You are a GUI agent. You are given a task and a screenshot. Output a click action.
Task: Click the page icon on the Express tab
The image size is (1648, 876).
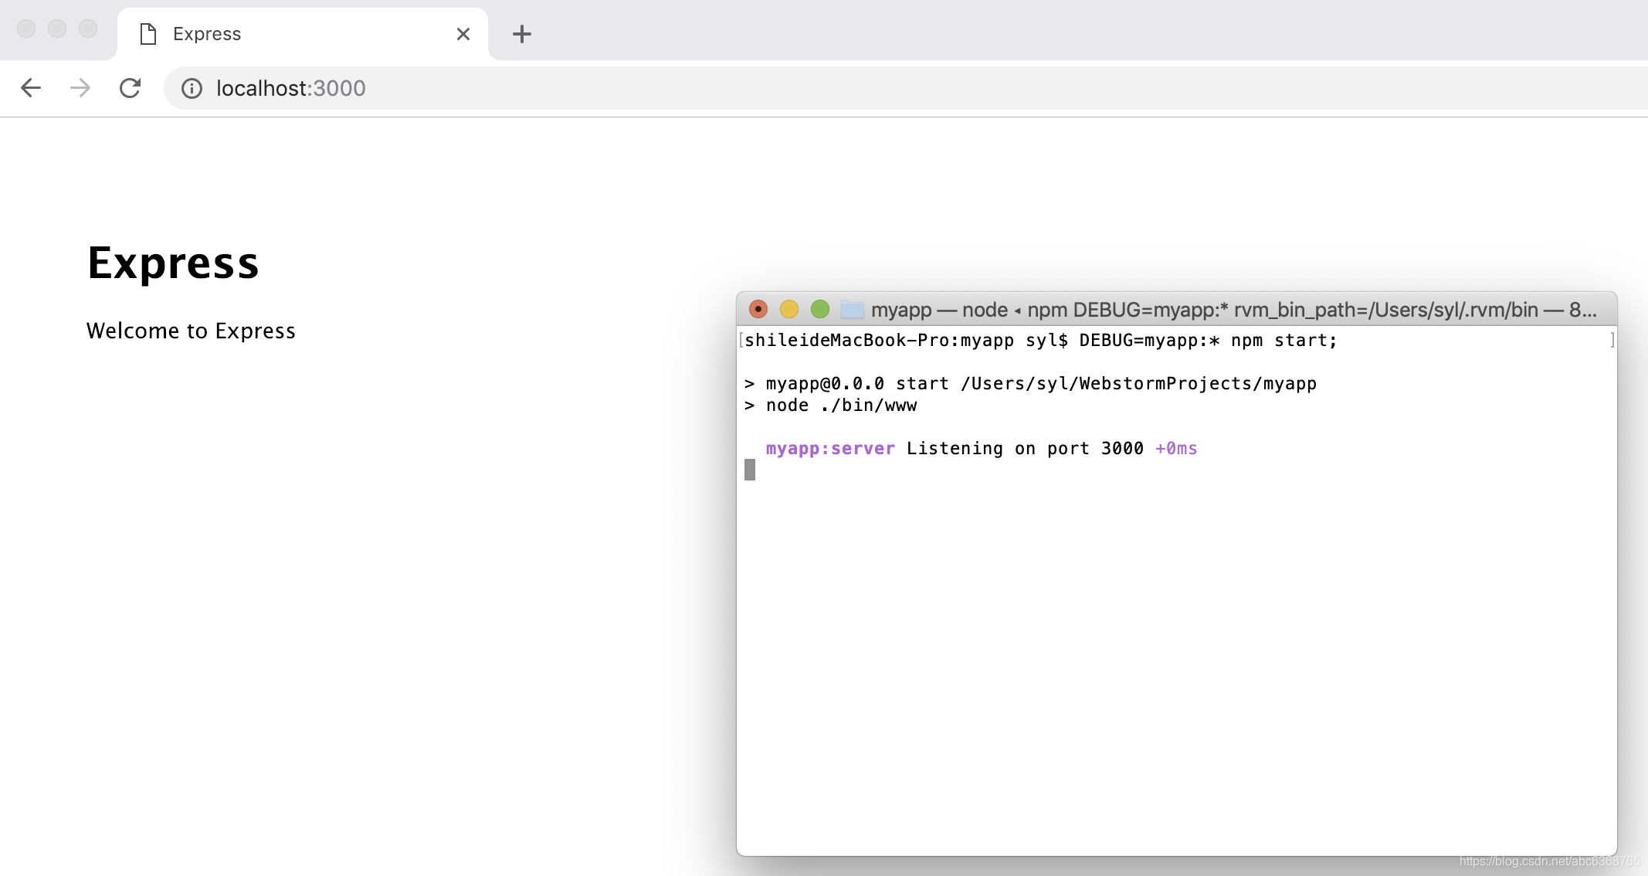click(x=148, y=34)
